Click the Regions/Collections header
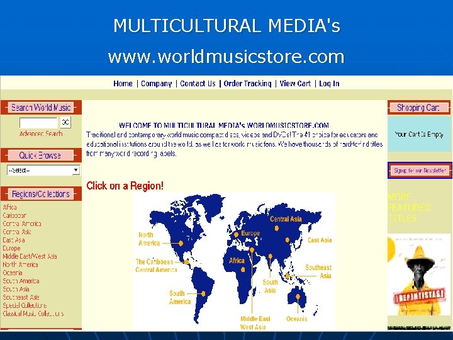 (x=41, y=194)
